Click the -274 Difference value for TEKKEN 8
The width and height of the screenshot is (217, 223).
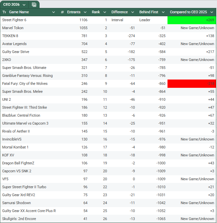pos(131,36)
